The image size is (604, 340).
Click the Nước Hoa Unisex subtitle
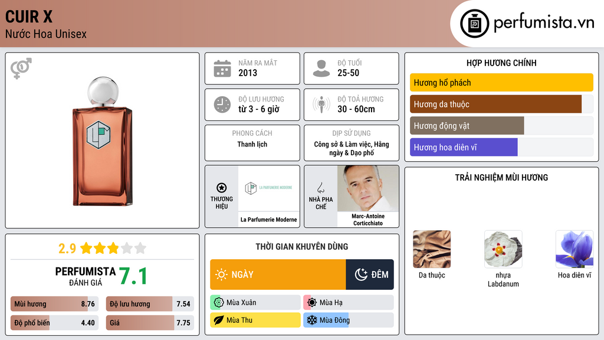46,34
